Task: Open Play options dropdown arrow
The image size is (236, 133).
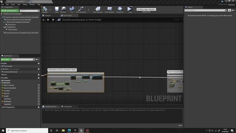Action: [x=135, y=10]
